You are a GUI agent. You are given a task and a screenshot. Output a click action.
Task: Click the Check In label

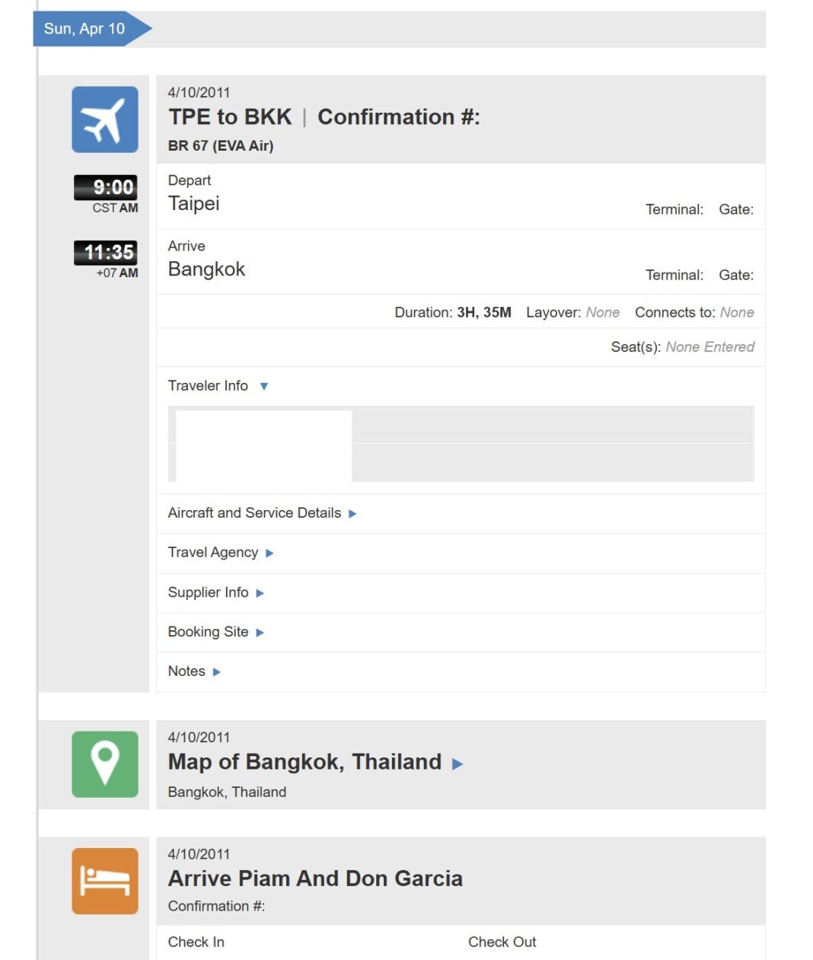coord(196,942)
